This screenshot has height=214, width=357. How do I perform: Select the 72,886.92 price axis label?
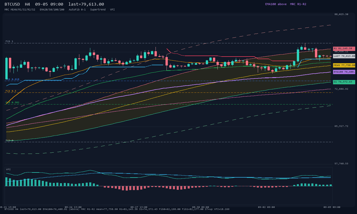(x=341, y=89)
